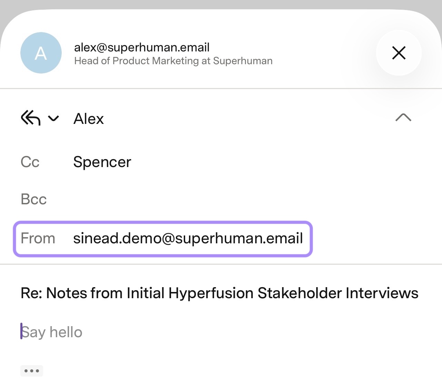Edit the Re: Notes from Initial Hyperfusion subject
Image resolution: width=442 pixels, height=390 pixels.
(220, 293)
